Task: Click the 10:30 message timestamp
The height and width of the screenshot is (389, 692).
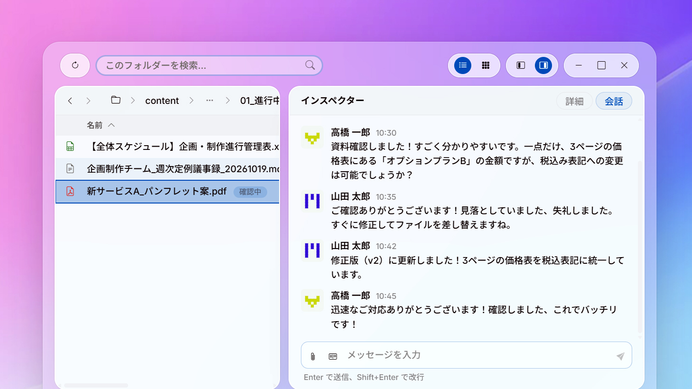Action: coord(386,133)
